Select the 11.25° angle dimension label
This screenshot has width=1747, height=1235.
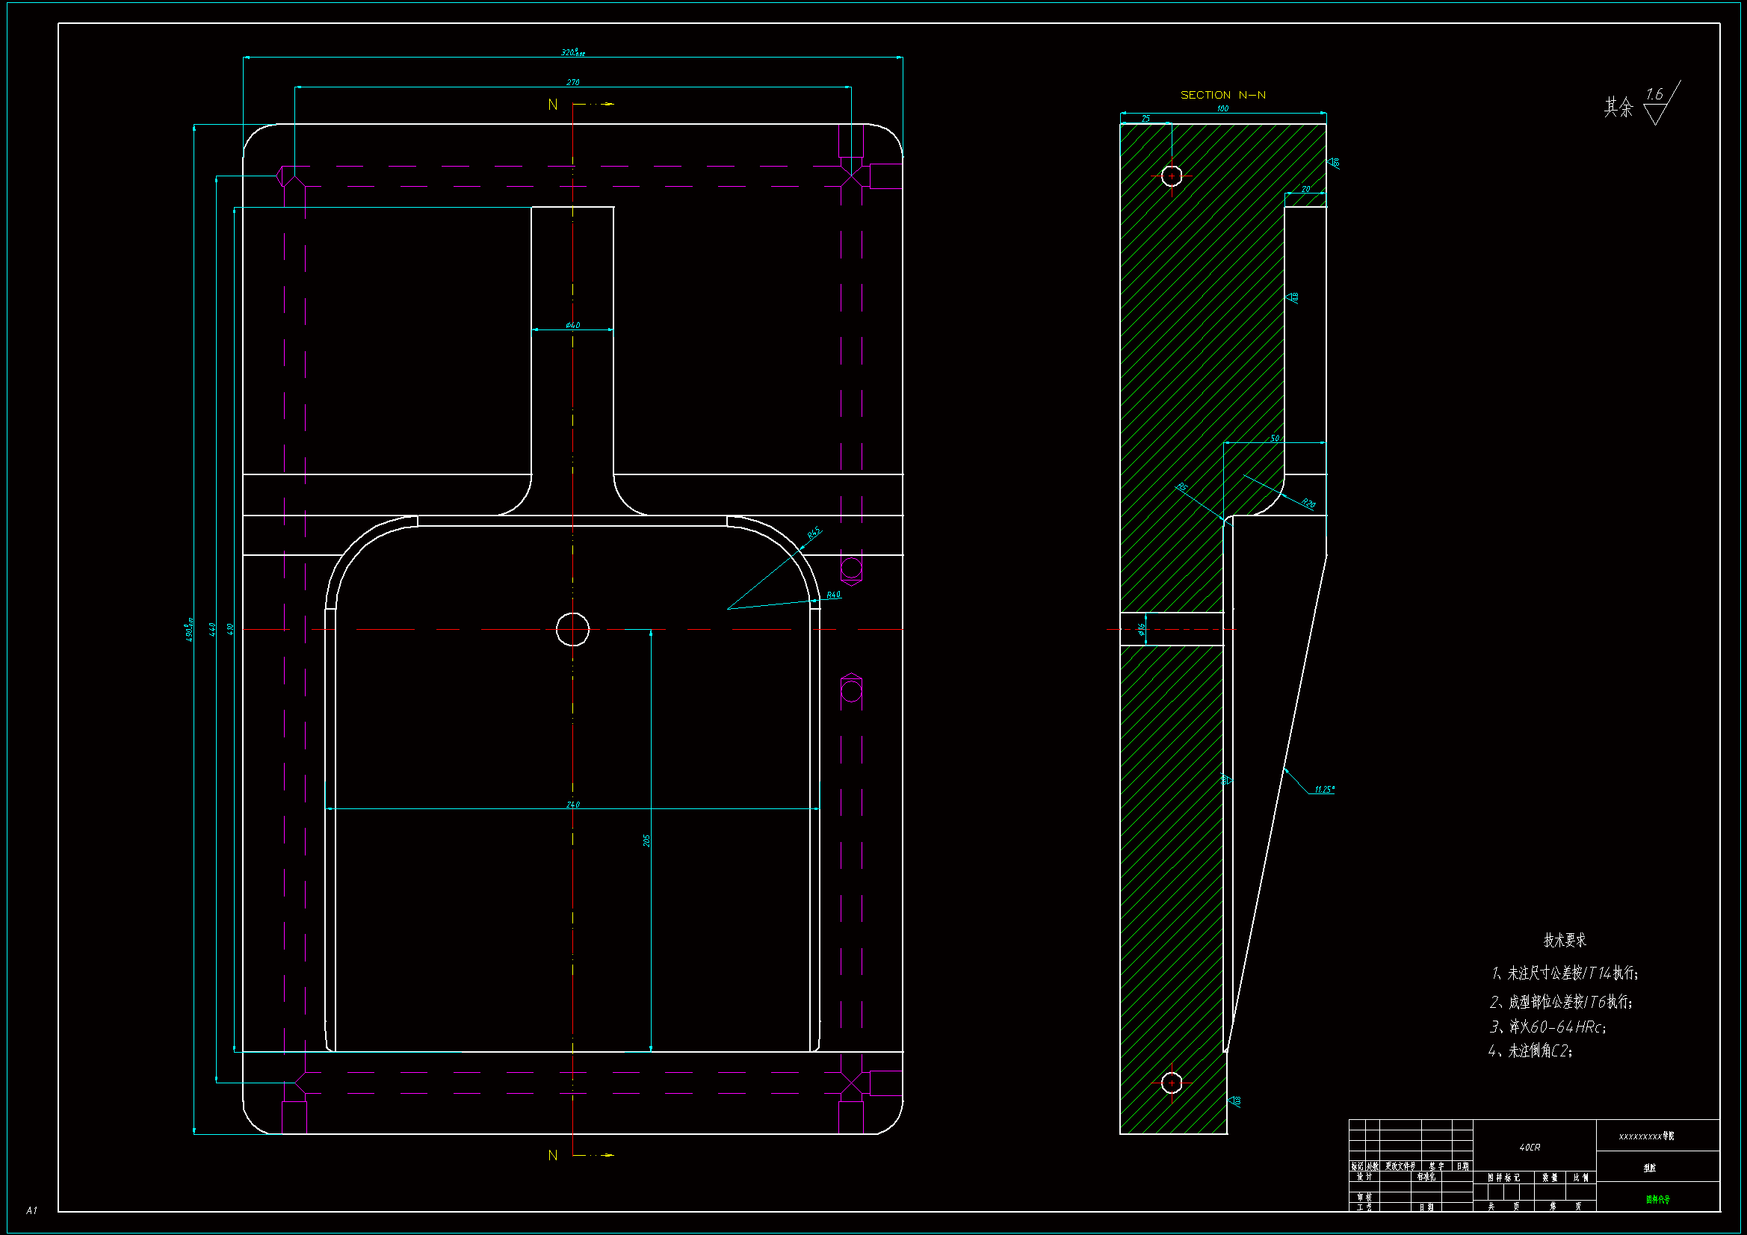(1324, 790)
